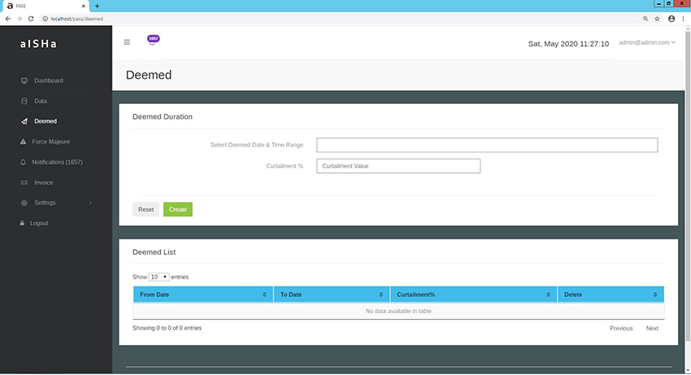
Task: Click the Logout lock icon
Action: click(23, 223)
